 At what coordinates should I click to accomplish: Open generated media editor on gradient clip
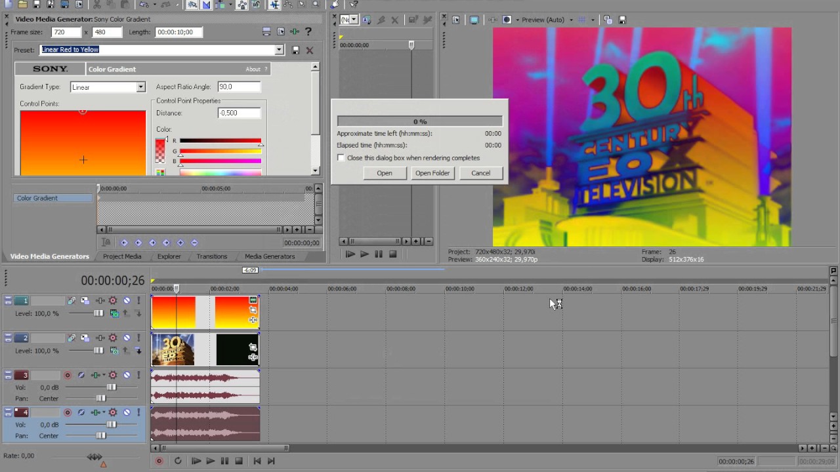pyautogui.click(x=253, y=300)
